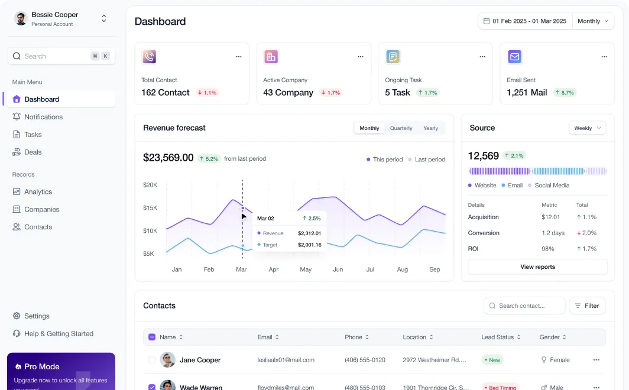
Task: Click the Contacts people icon in sidebar
Action: click(x=17, y=227)
